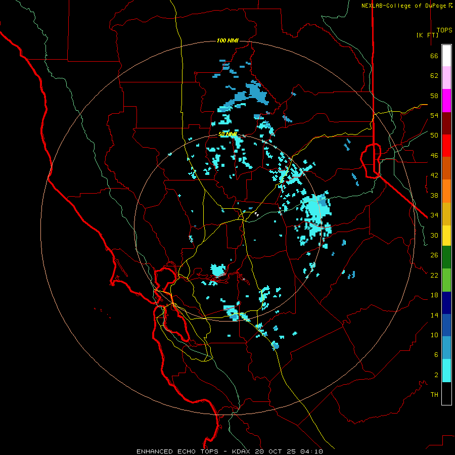Click the dark red maroon legend swatch
The width and height of the screenshot is (455, 455).
[446, 123]
